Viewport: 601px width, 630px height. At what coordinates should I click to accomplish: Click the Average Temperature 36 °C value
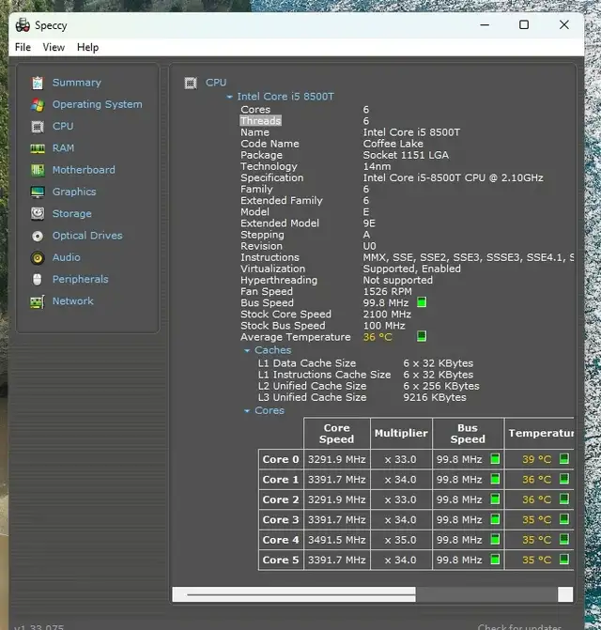[378, 337]
